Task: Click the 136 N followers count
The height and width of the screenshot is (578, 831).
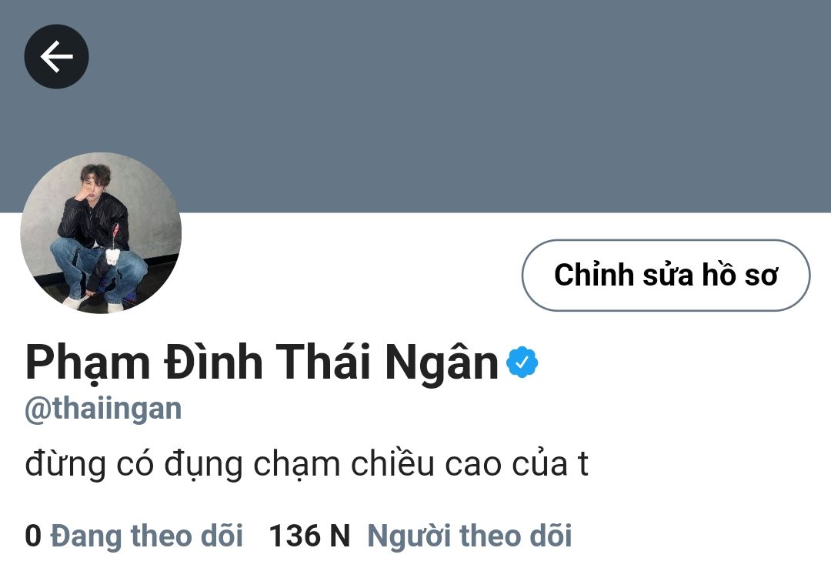Action: click(x=309, y=536)
